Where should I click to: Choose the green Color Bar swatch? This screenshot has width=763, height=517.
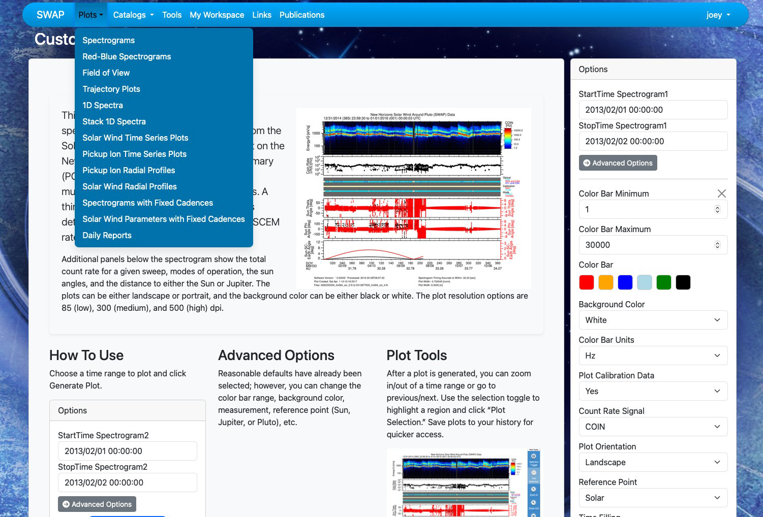tap(663, 282)
